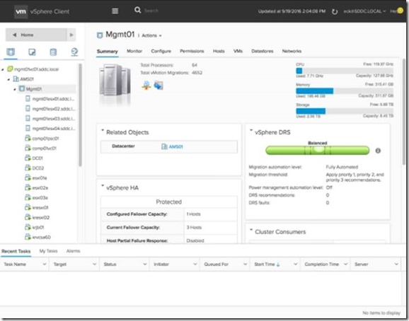This screenshot has width=409, height=321.
Task: Open the Server column dropdown
Action: [396, 264]
